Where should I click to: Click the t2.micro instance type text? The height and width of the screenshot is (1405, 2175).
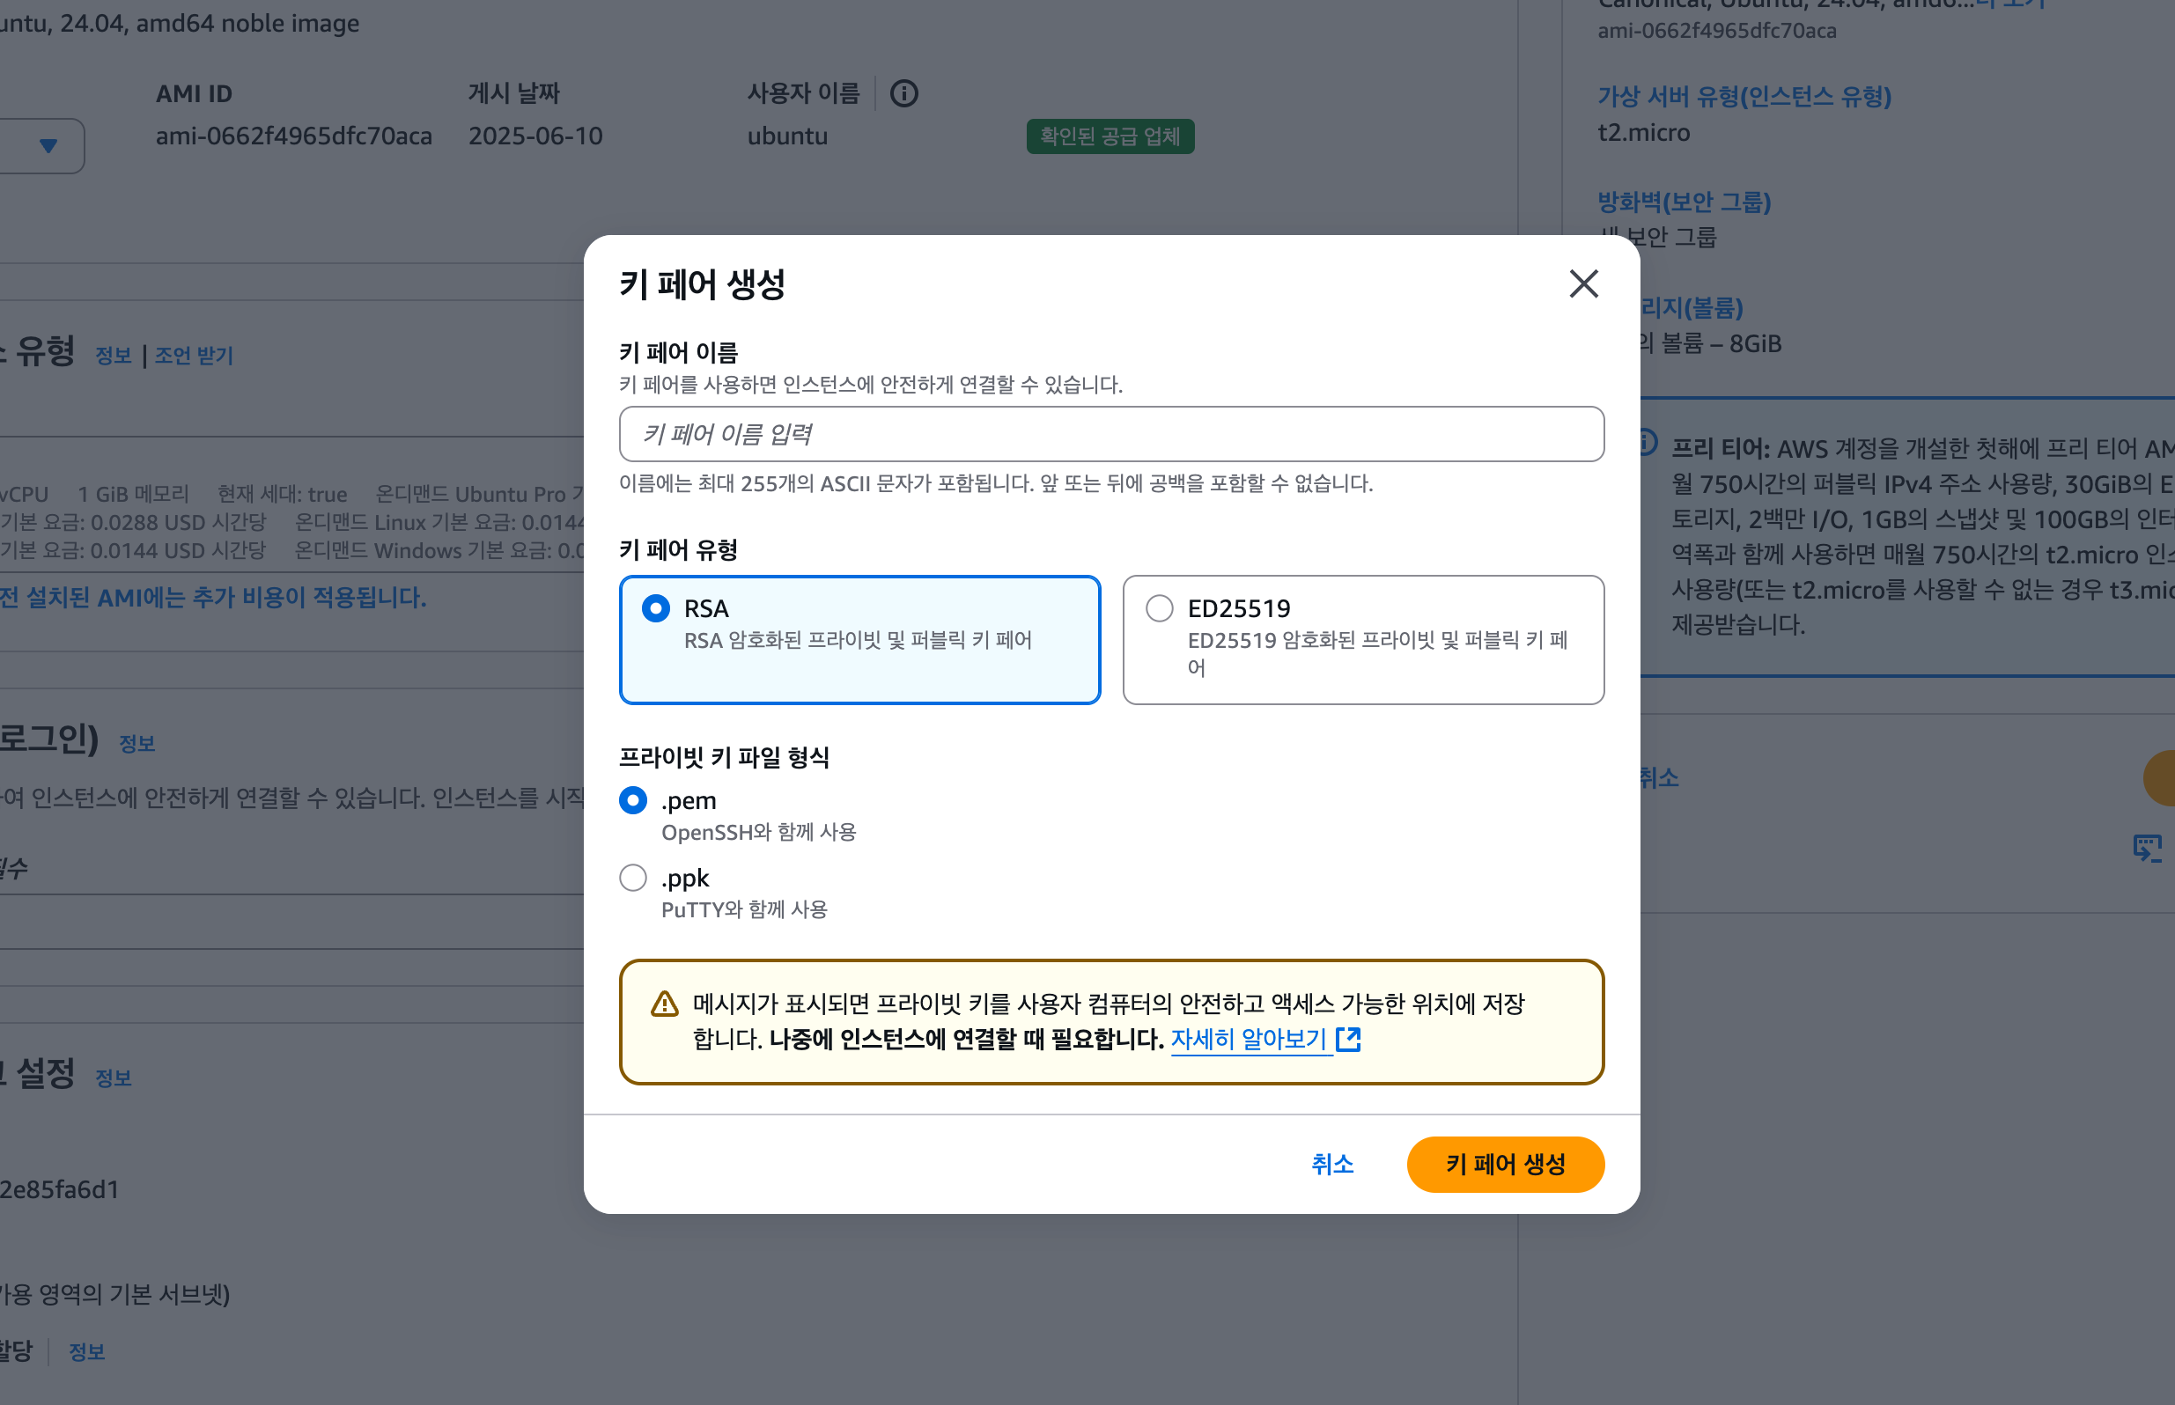pyautogui.click(x=1643, y=132)
